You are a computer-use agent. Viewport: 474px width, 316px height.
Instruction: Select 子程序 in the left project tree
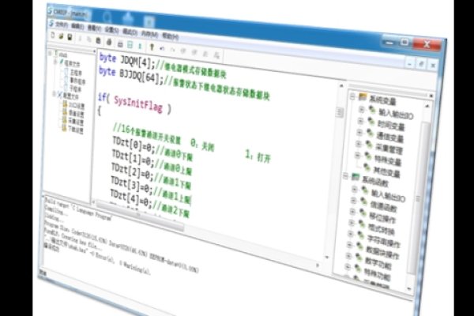[76, 89]
